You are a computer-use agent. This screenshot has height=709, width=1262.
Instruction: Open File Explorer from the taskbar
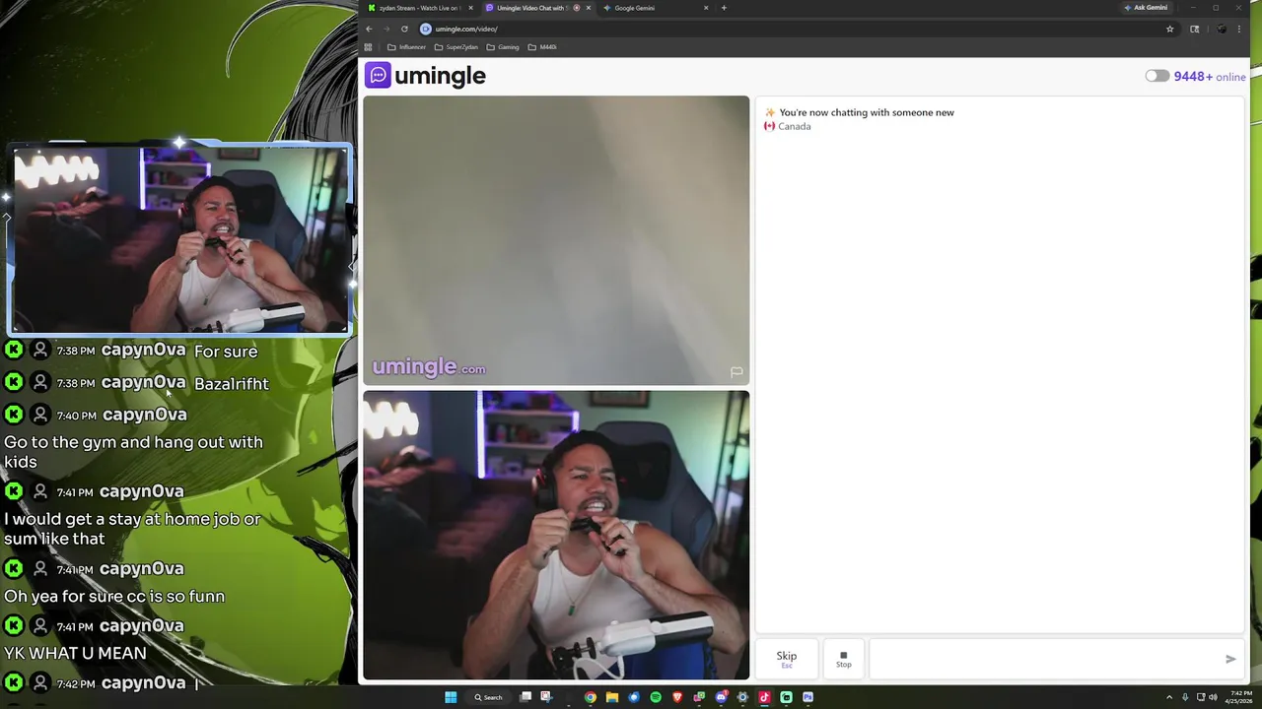(612, 697)
